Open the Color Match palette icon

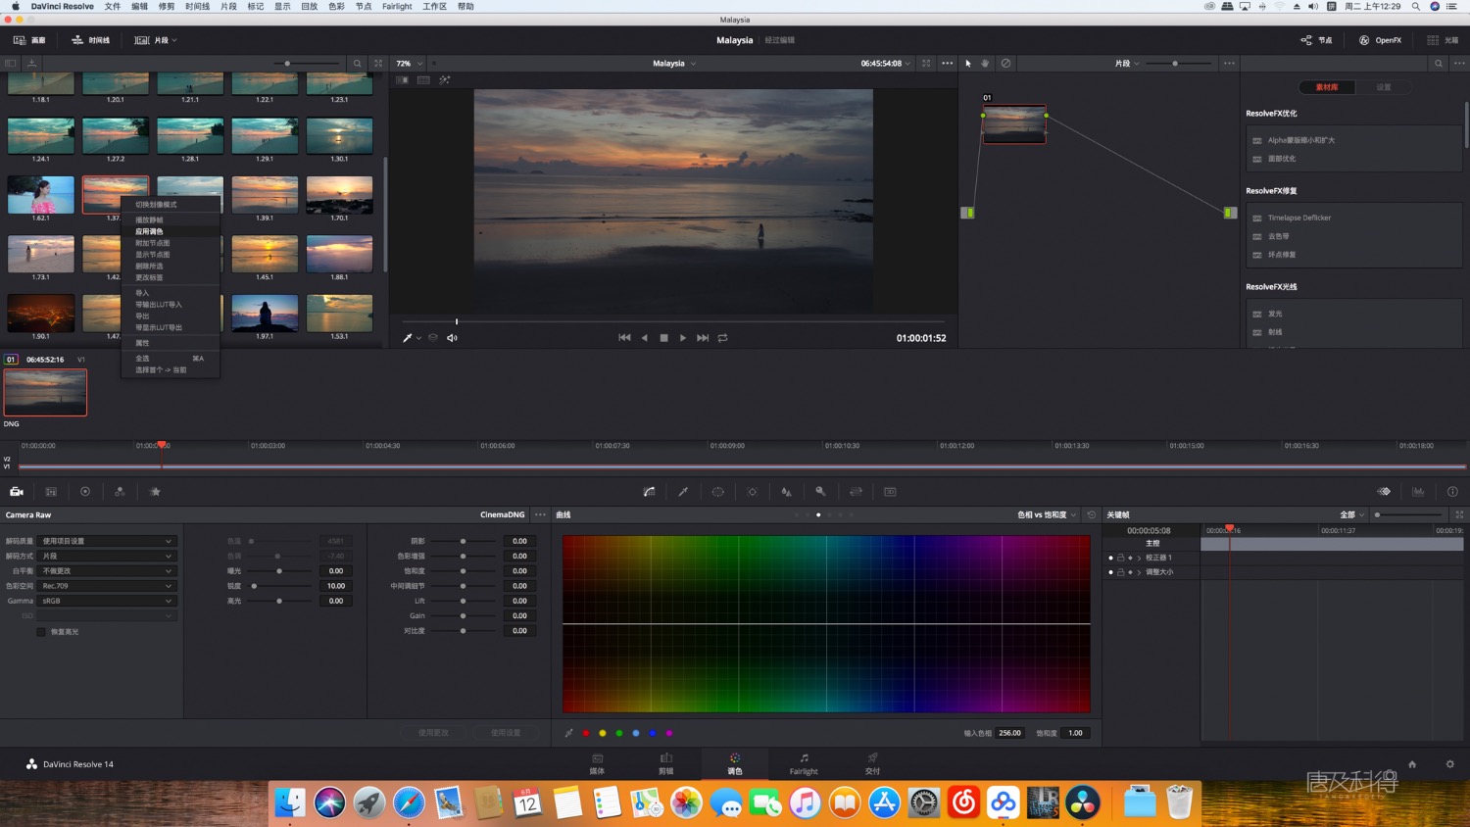point(51,492)
